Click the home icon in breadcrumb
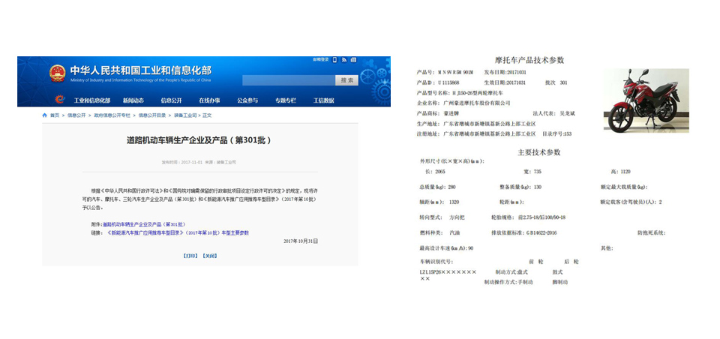 pos(45,115)
